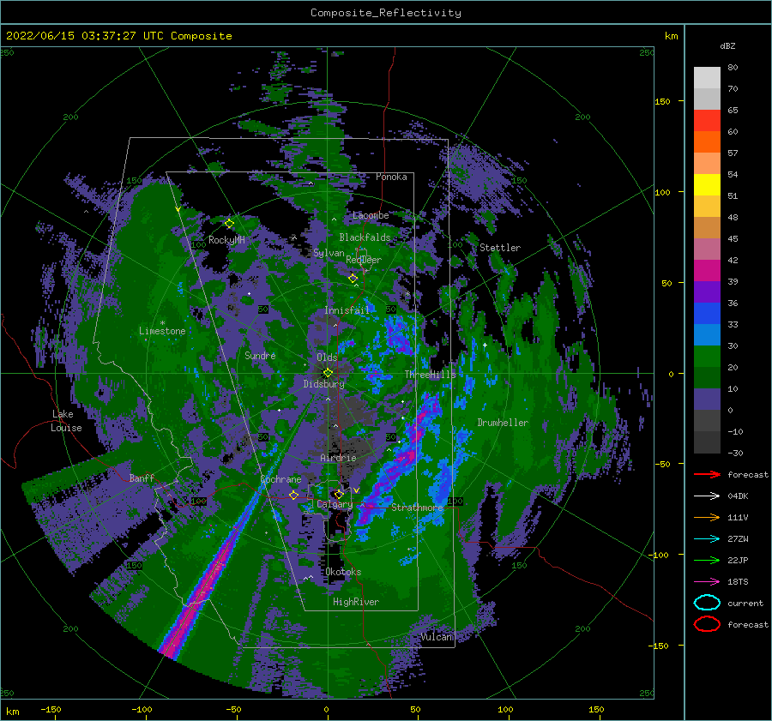Screen dimensions: 772x721
Task: Click the Okotoks label
Action: pyautogui.click(x=343, y=572)
